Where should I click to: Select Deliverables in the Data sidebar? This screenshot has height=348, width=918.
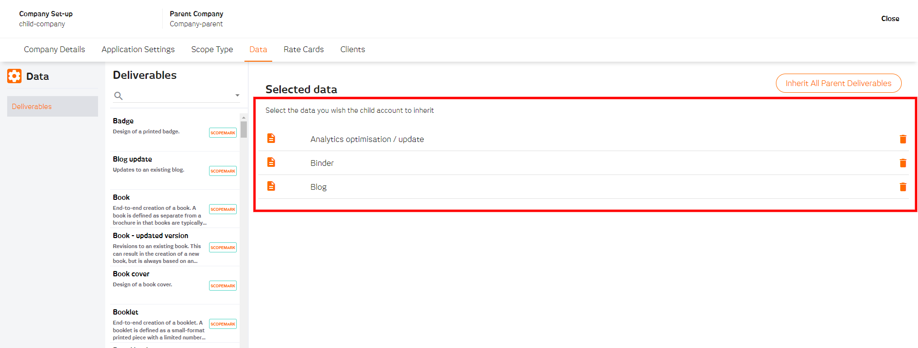click(x=53, y=107)
